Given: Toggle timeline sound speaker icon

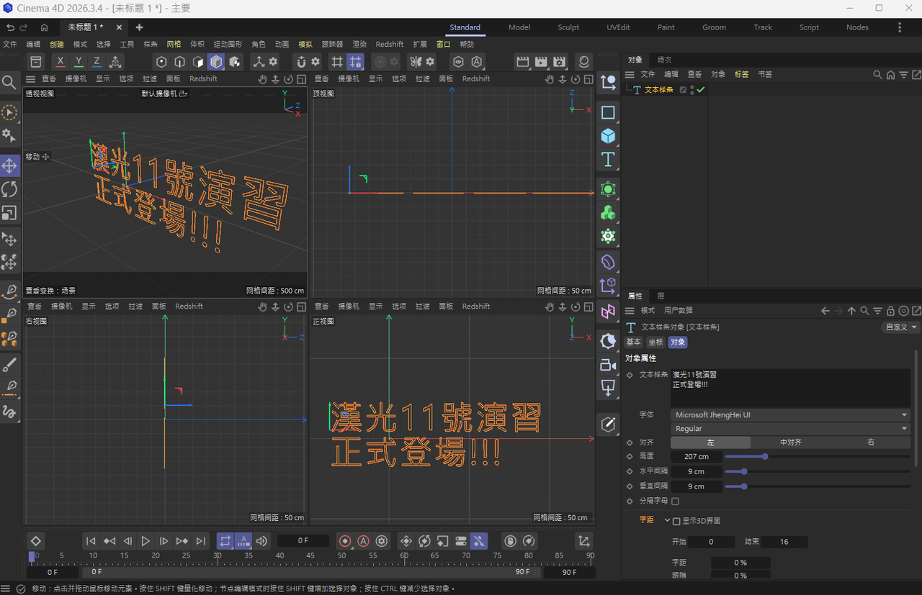Looking at the screenshot, I should [261, 541].
